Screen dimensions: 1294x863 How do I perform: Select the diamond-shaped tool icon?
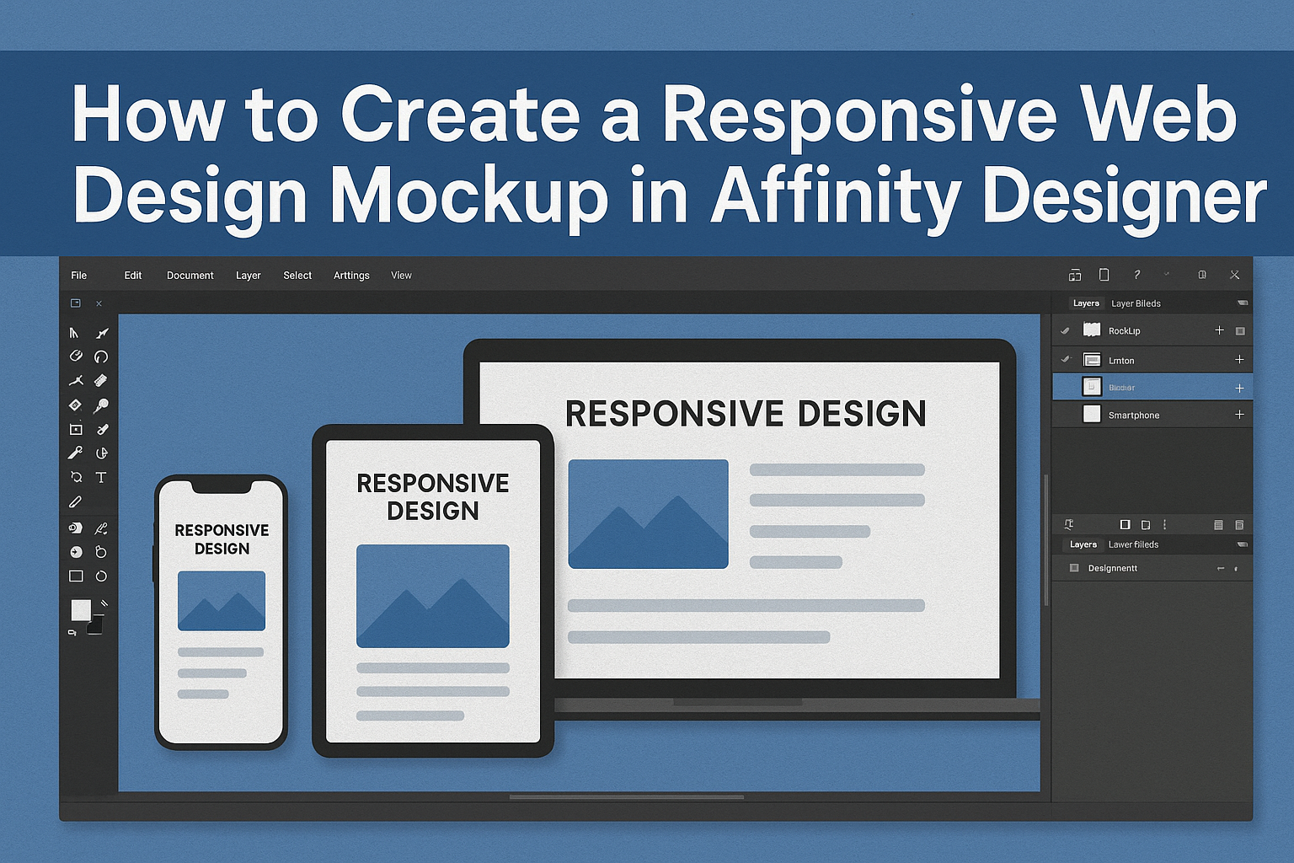point(75,405)
